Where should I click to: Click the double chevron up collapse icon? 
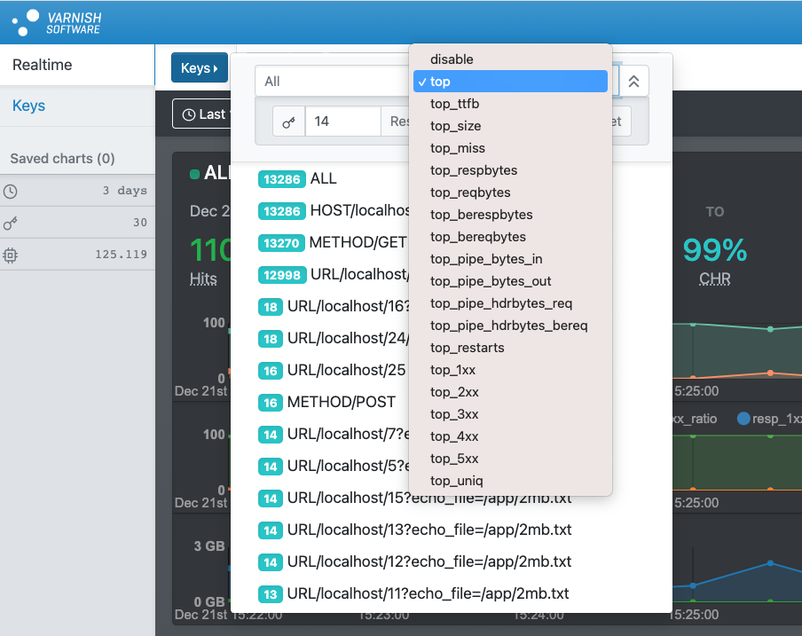click(x=633, y=81)
